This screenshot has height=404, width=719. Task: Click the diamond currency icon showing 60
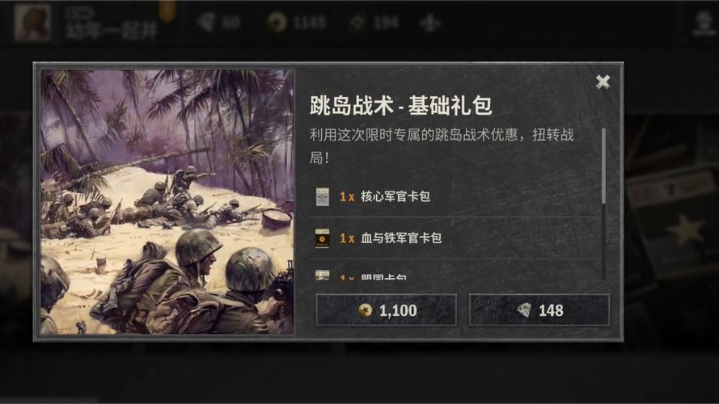(206, 22)
